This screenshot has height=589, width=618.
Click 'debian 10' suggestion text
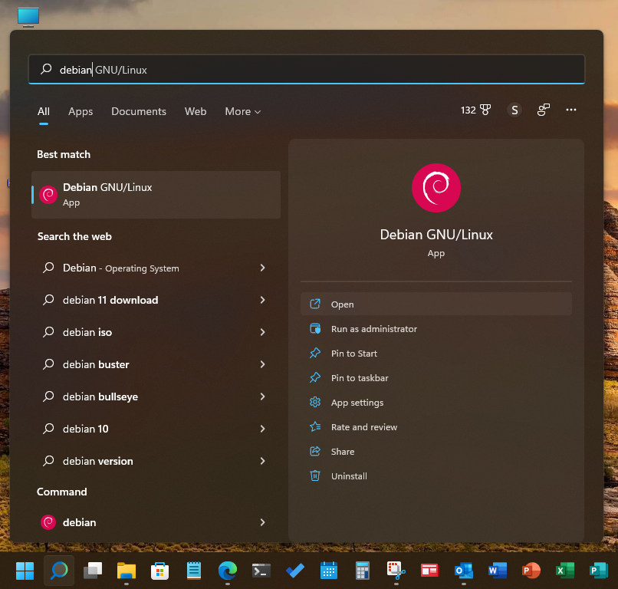pyautogui.click(x=86, y=429)
